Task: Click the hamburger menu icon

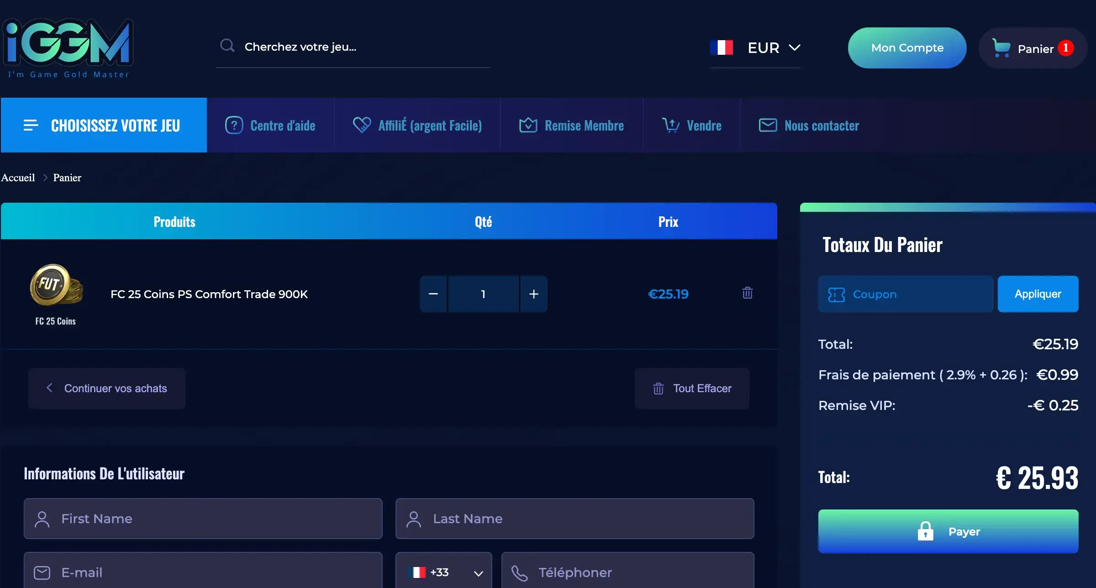Action: (x=31, y=125)
